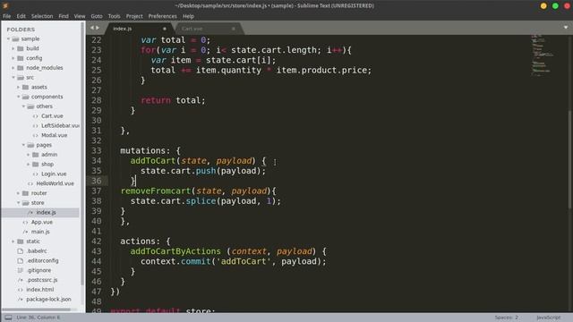
Task: Open the Find menu
Action: pyautogui.click(x=64, y=16)
